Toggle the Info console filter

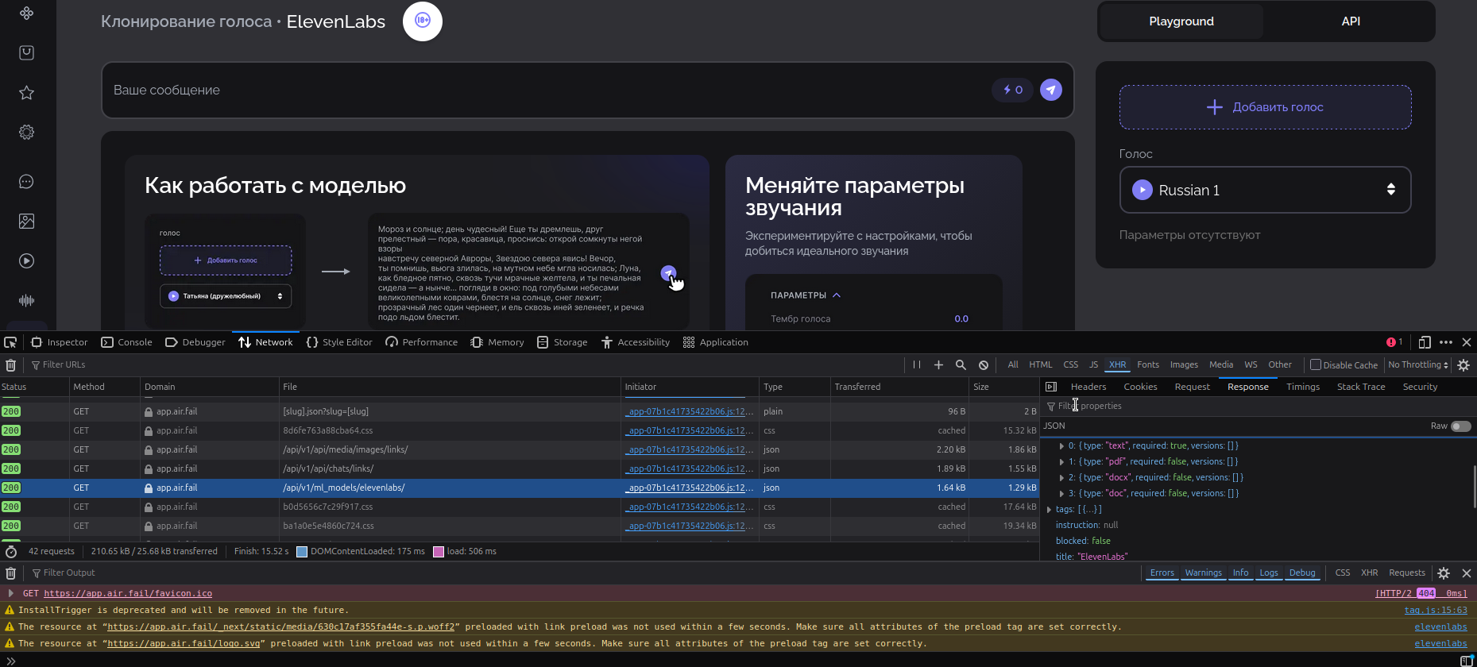(1240, 573)
